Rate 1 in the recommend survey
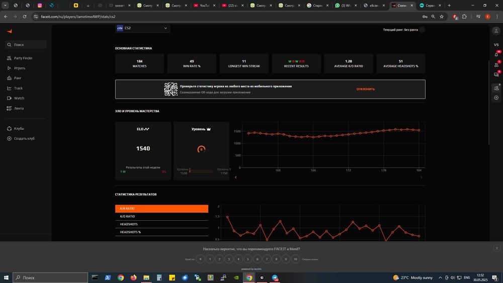Image resolution: width=503 pixels, height=283 pixels. [210, 259]
